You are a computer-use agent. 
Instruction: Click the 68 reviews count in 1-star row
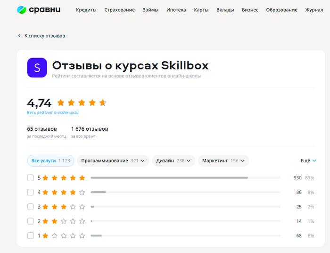(x=299, y=236)
